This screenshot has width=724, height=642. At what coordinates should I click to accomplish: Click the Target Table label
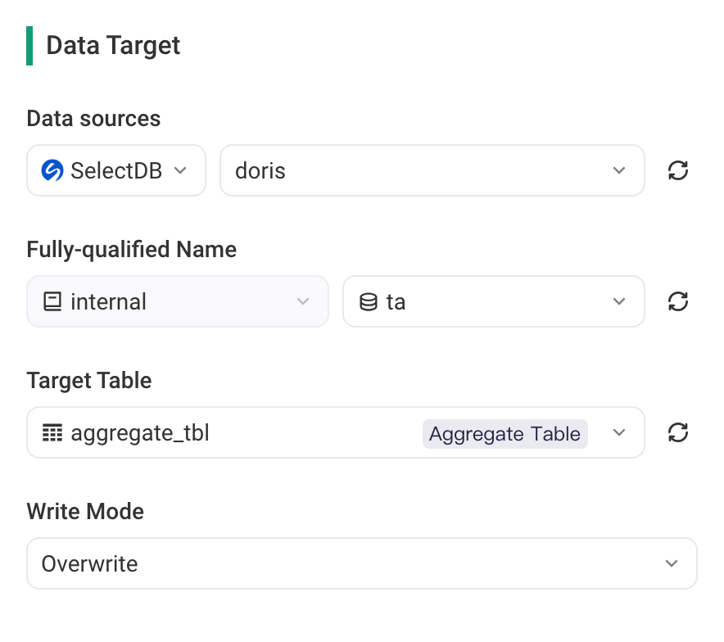pos(89,381)
